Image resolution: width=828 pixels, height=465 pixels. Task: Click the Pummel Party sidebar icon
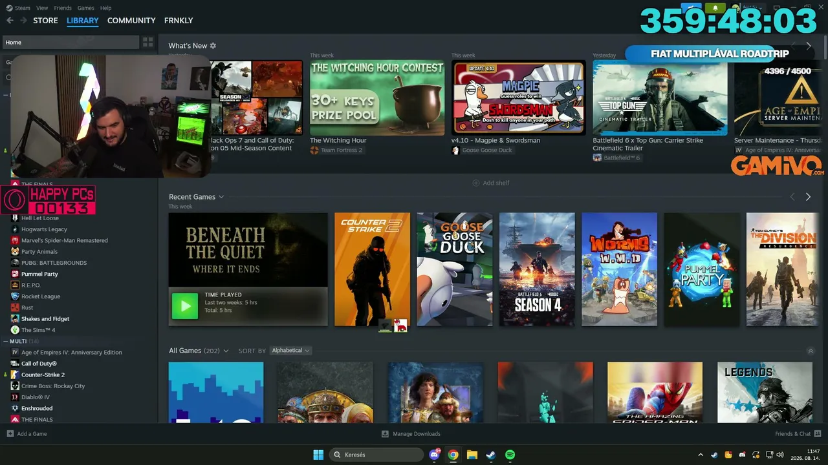[16, 274]
